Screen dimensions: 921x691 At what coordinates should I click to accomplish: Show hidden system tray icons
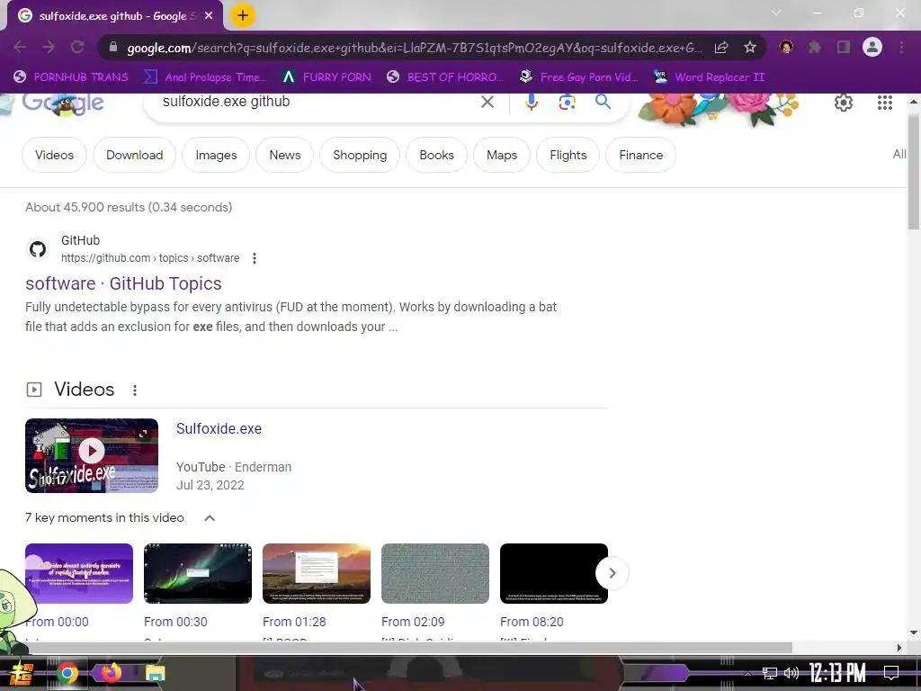747,673
